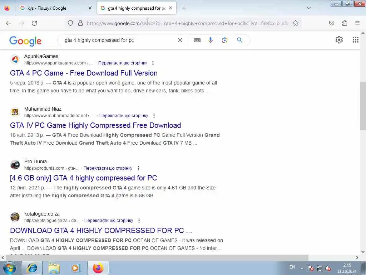Open options menu for kotalogue.co.za result
Image resolution: width=366 pixels, height=275 pixels.
[139, 221]
